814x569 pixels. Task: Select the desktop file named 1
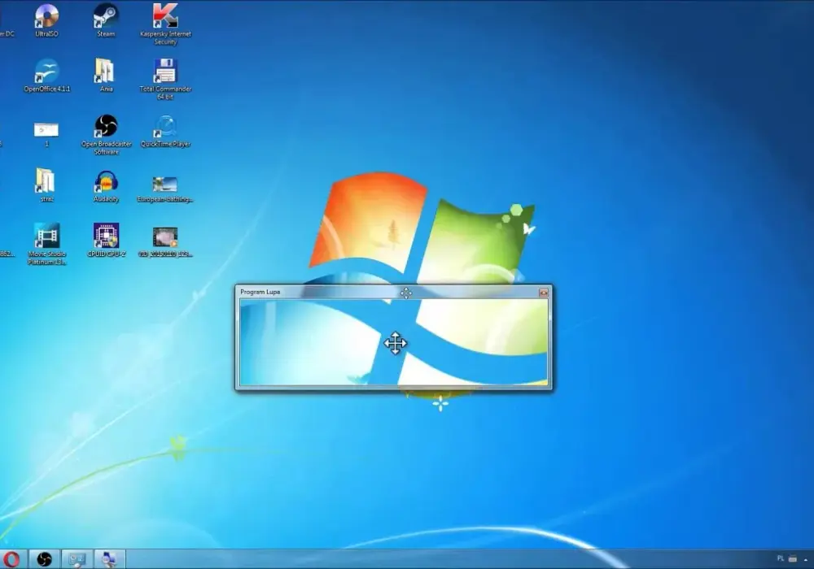coord(46,134)
